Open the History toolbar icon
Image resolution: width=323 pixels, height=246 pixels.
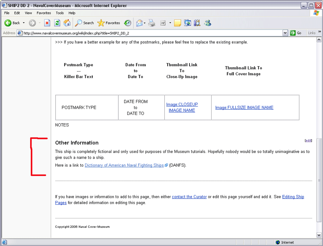coord(128,23)
